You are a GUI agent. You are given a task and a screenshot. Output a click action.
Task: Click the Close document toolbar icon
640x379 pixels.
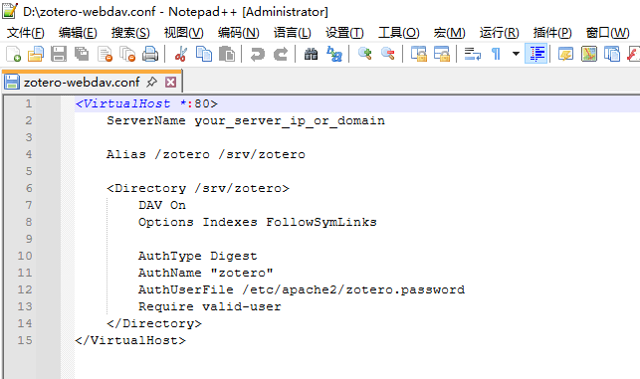coord(105,54)
